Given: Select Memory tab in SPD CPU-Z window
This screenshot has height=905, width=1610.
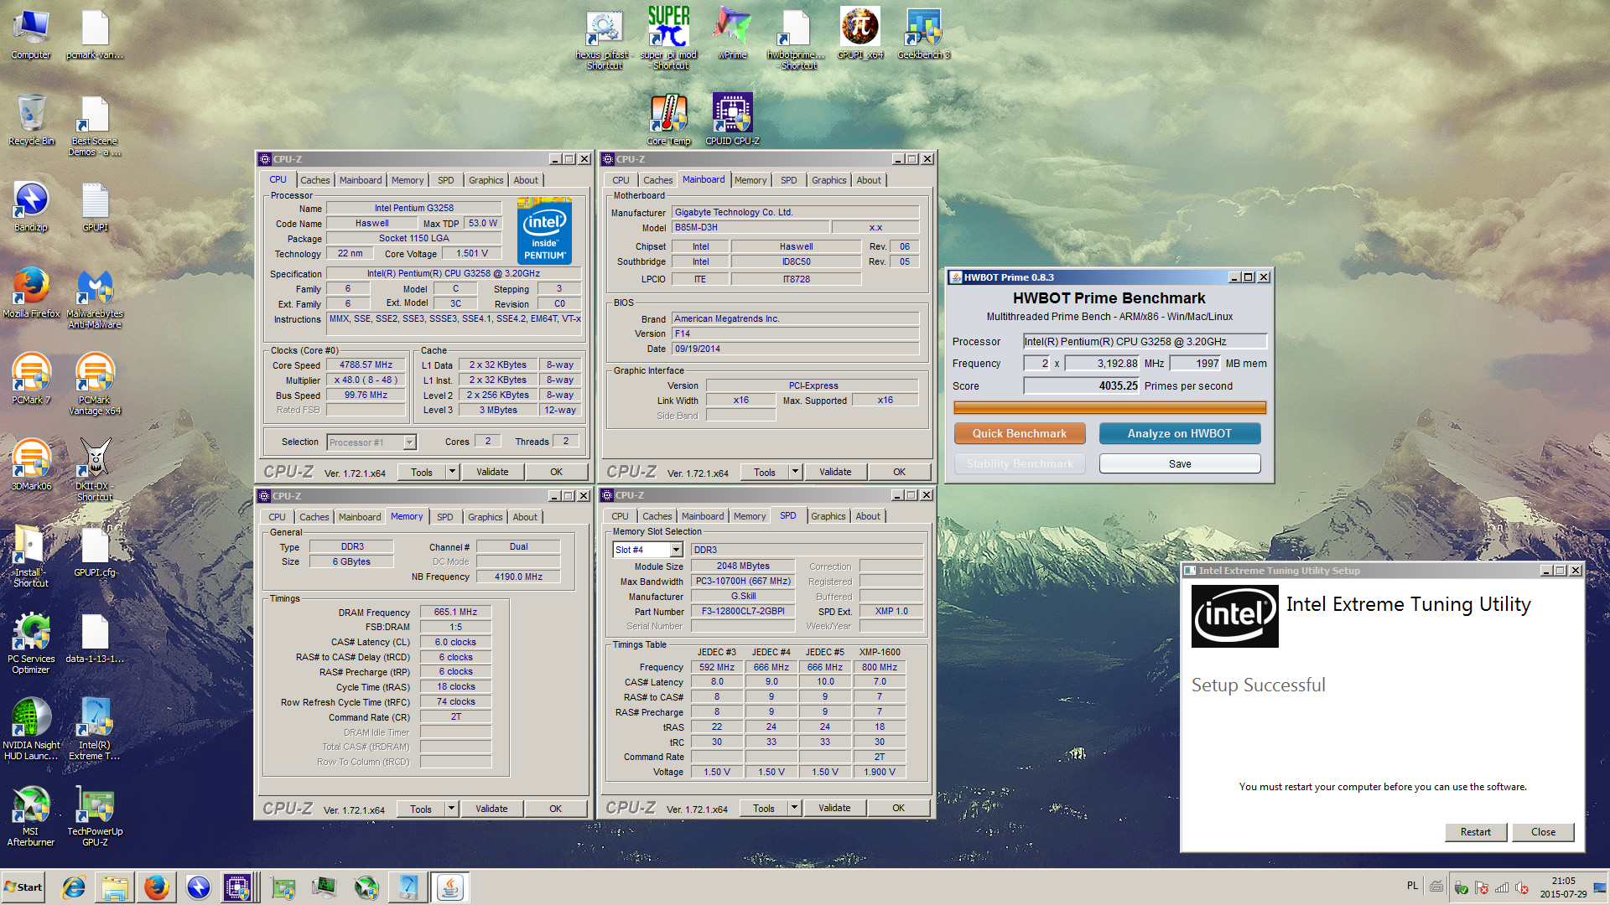Looking at the screenshot, I should 750,516.
